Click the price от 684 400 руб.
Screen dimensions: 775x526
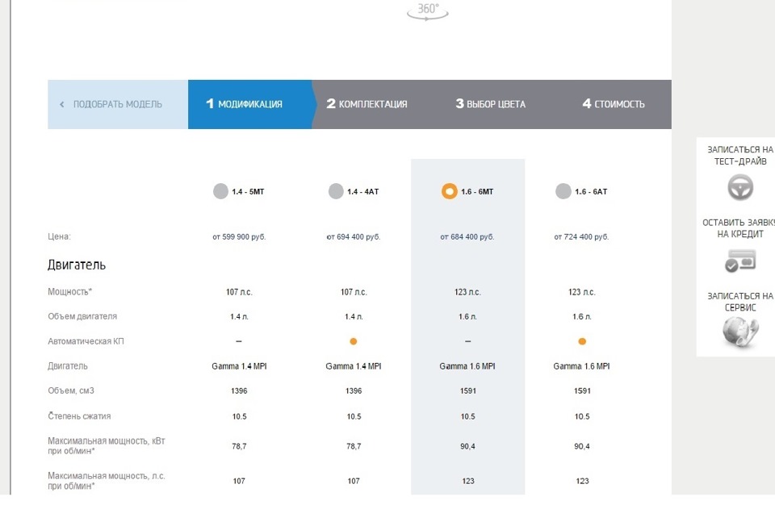pyautogui.click(x=467, y=236)
